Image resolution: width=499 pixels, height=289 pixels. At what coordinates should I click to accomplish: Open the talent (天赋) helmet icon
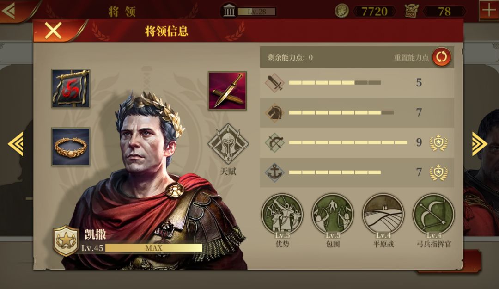(228, 144)
